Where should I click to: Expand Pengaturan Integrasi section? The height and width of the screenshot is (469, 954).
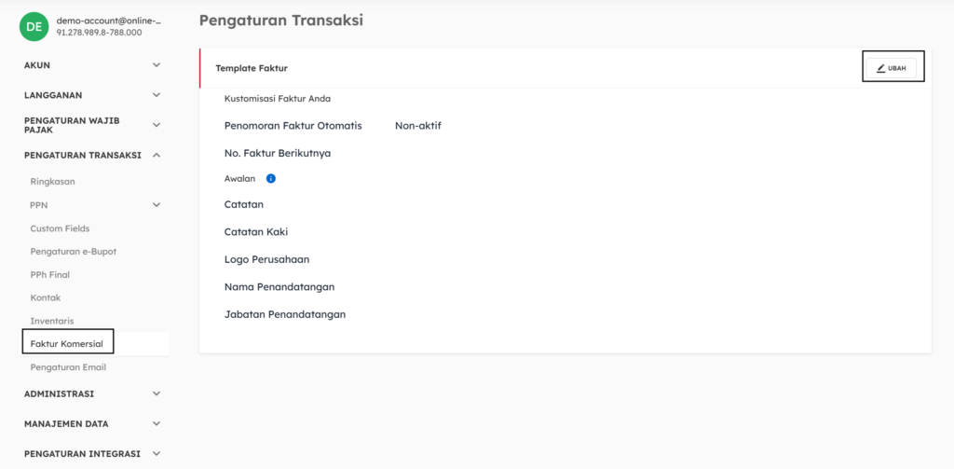tap(157, 454)
